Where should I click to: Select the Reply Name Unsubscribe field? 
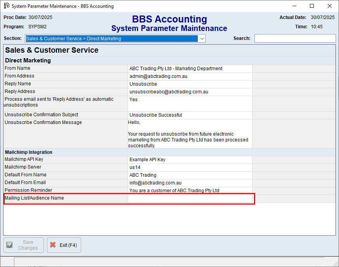(x=190, y=84)
